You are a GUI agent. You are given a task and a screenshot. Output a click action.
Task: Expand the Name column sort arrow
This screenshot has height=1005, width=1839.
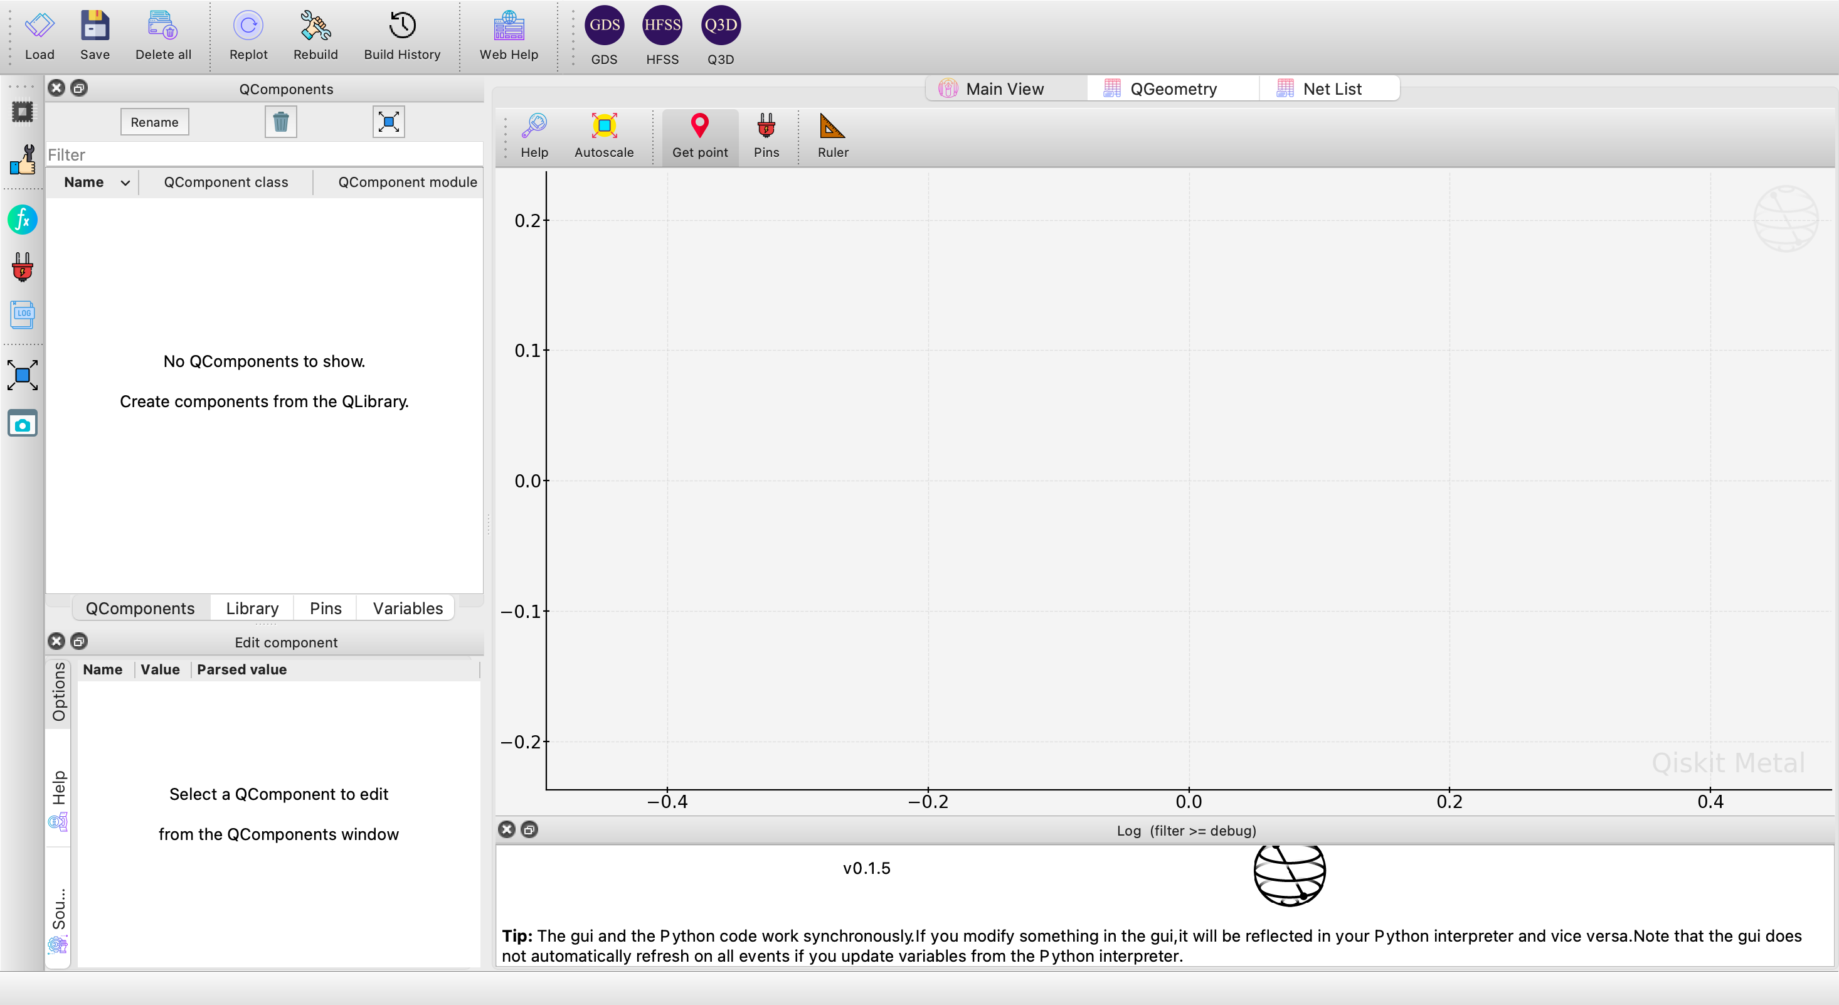coord(125,183)
